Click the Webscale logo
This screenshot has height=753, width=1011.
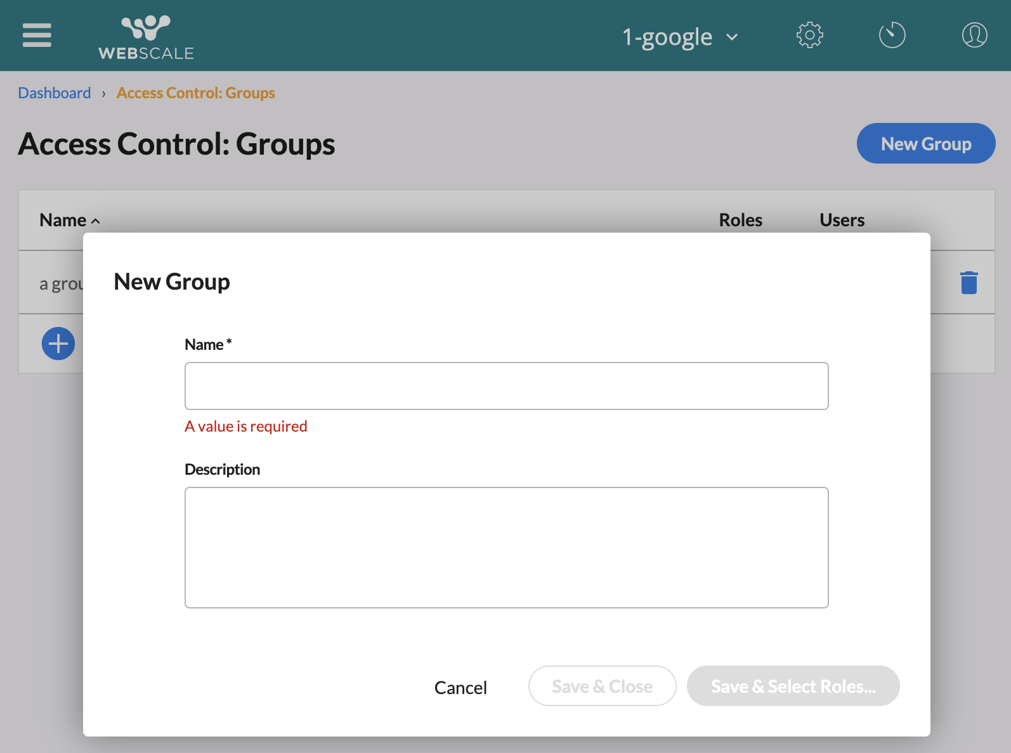click(x=146, y=37)
